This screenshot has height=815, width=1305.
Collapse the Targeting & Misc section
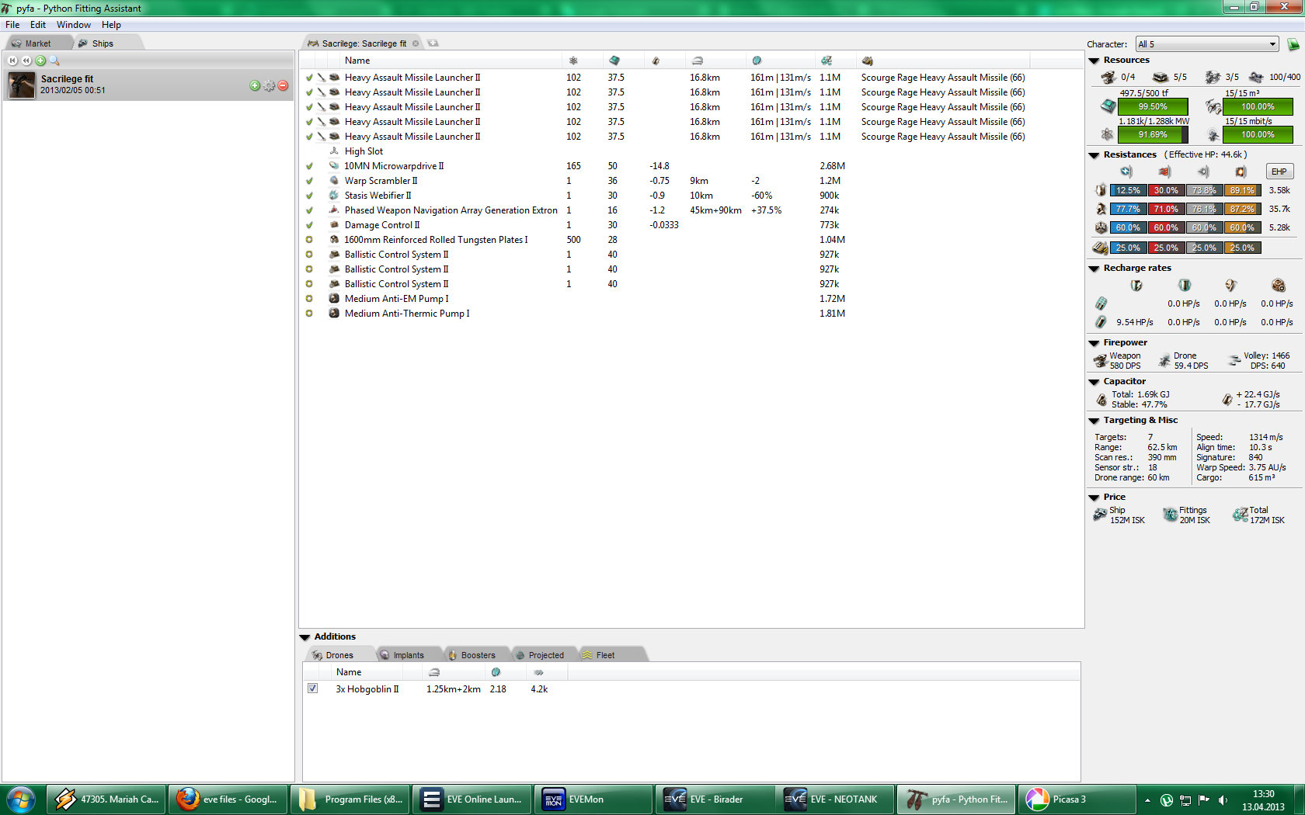click(x=1094, y=421)
